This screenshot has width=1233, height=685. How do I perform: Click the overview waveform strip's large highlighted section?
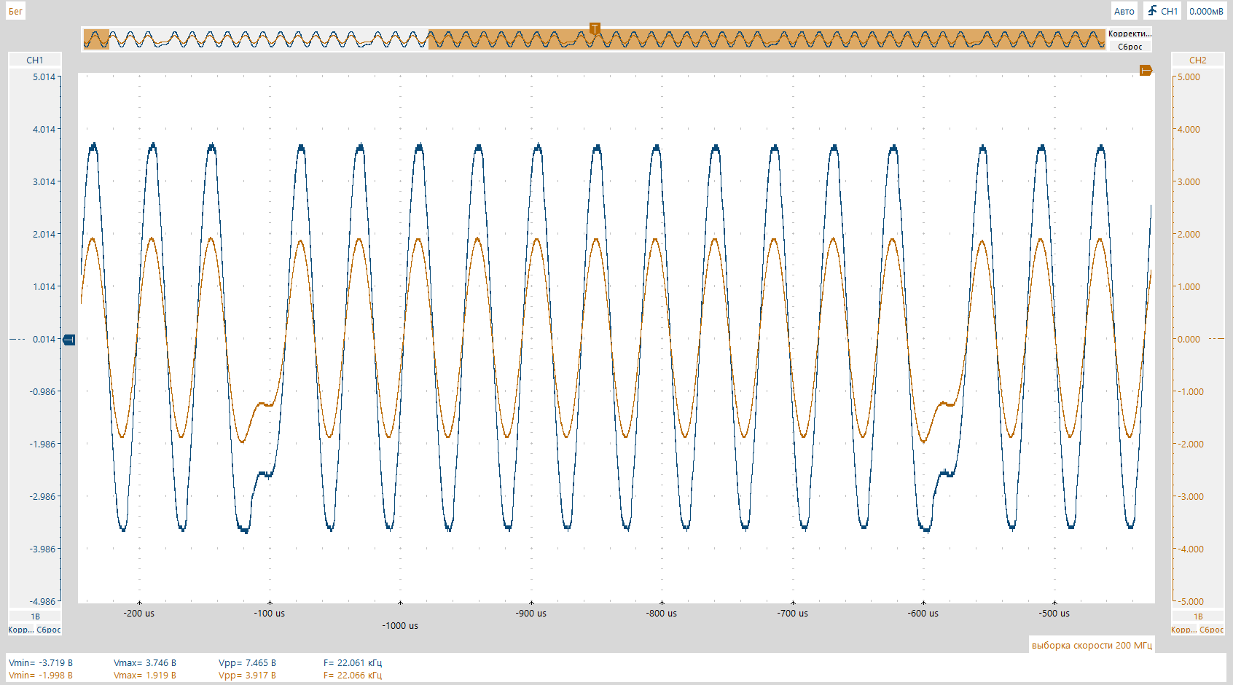pyautogui.click(x=766, y=39)
